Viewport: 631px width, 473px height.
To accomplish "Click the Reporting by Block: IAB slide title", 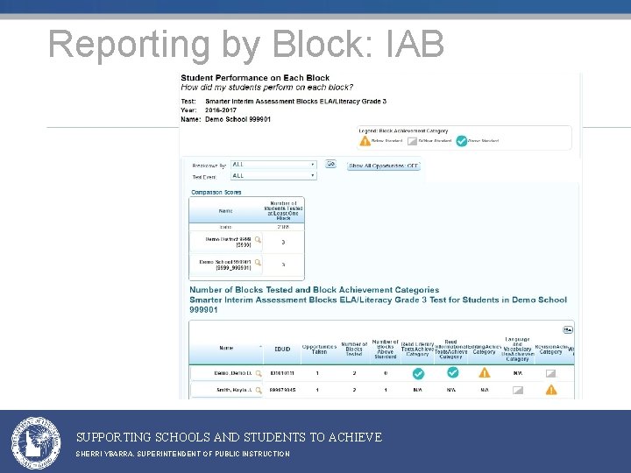I will 246,45.
